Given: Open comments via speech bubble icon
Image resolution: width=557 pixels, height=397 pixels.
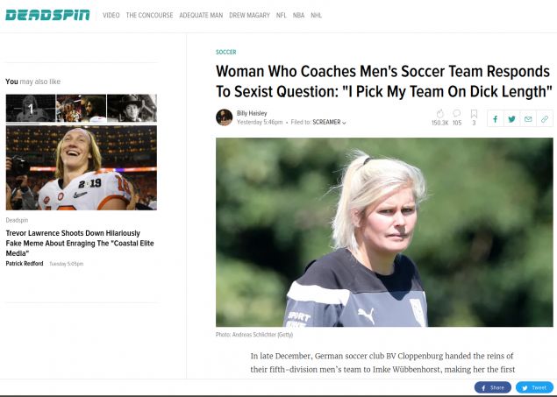Looking at the screenshot, I should pyautogui.click(x=457, y=114).
